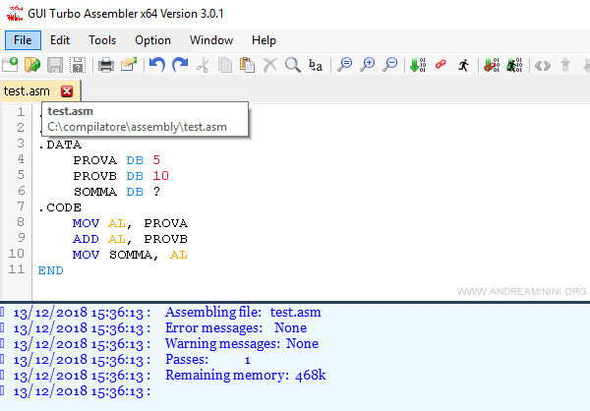Viewport: 590px width, 411px height.
Task: Open the Help menu
Action: [264, 40]
